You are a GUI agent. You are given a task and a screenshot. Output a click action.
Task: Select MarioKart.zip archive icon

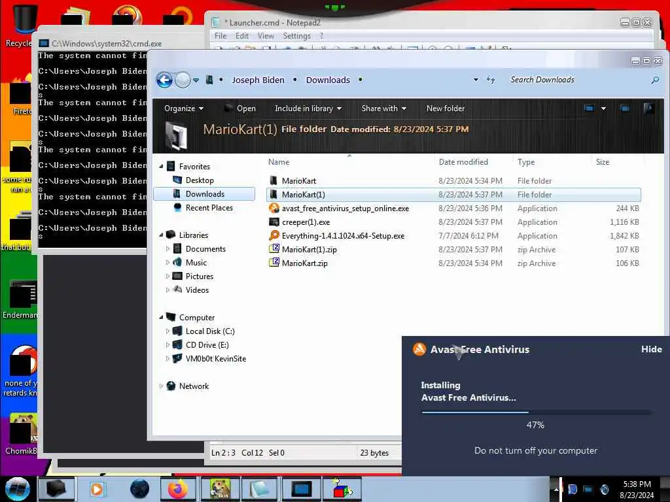pos(273,263)
